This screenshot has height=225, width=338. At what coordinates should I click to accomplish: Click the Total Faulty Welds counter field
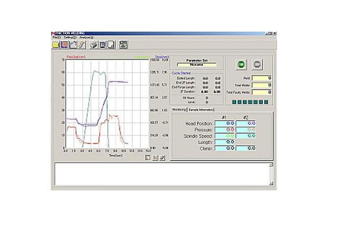(x=262, y=92)
